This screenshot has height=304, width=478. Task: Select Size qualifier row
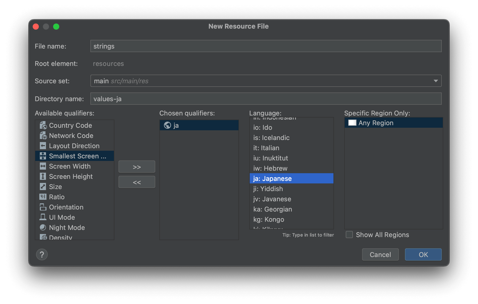click(x=75, y=187)
